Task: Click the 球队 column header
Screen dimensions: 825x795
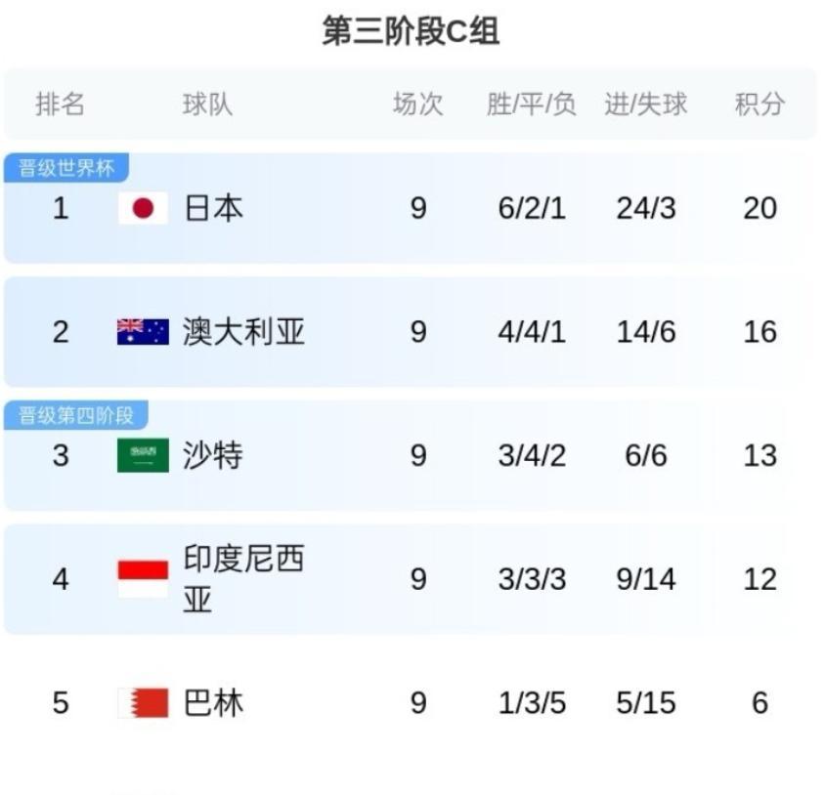Action: [x=207, y=105]
